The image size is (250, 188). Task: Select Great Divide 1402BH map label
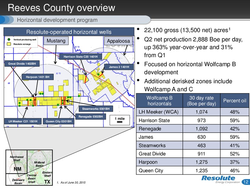[x=22, y=64]
